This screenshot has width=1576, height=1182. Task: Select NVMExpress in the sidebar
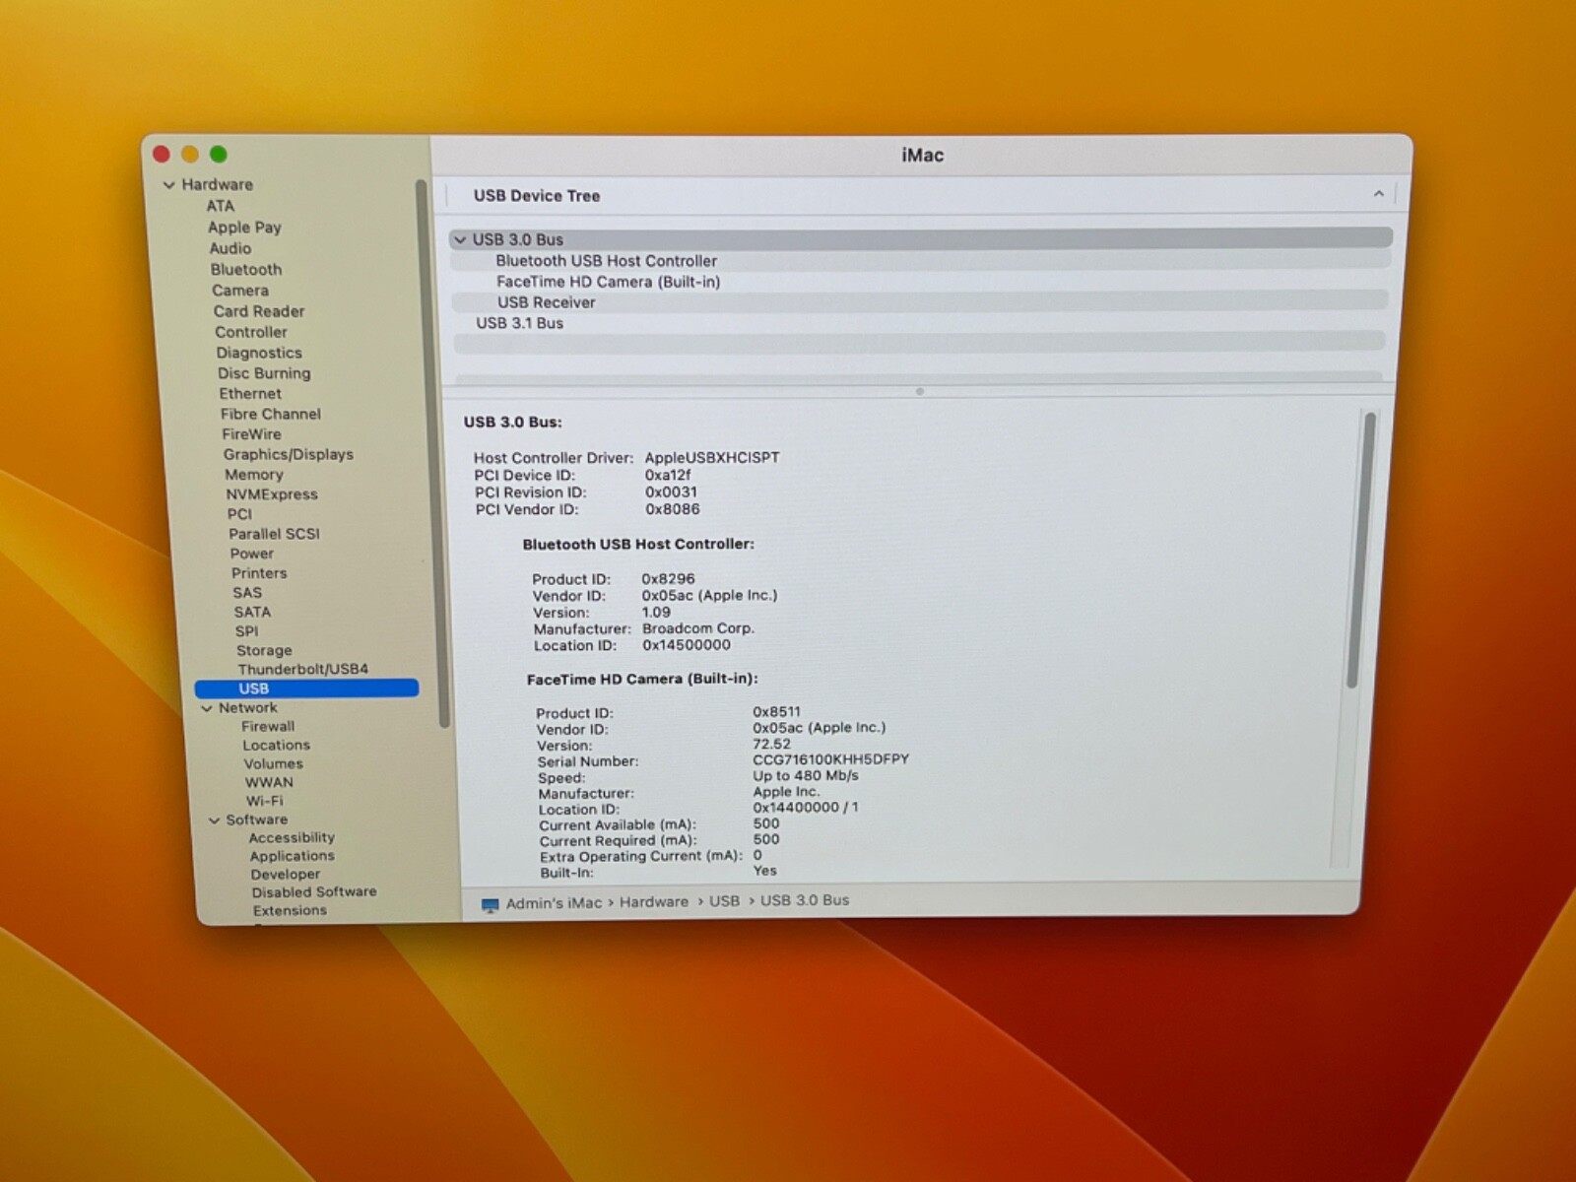[272, 494]
